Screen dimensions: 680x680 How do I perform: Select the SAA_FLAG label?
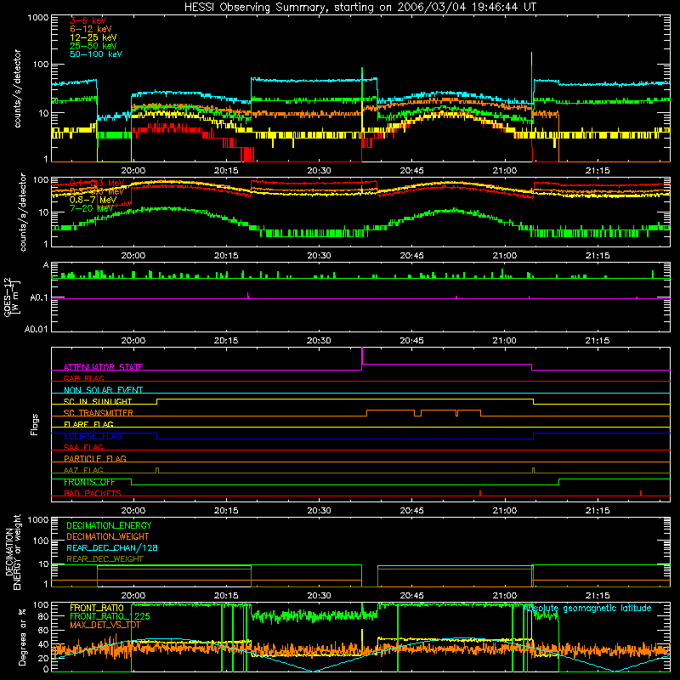83,447
